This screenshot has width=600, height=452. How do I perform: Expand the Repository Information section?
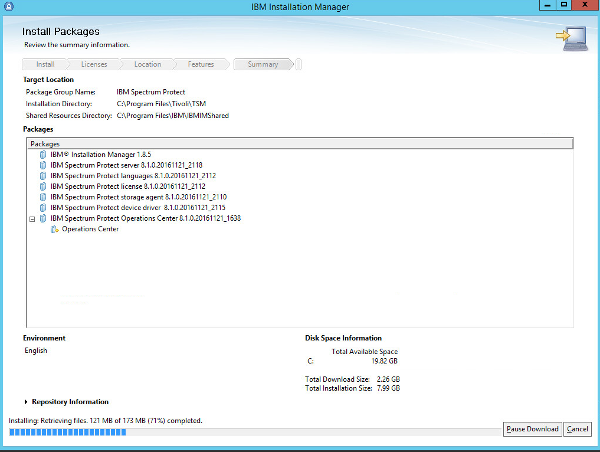click(27, 402)
